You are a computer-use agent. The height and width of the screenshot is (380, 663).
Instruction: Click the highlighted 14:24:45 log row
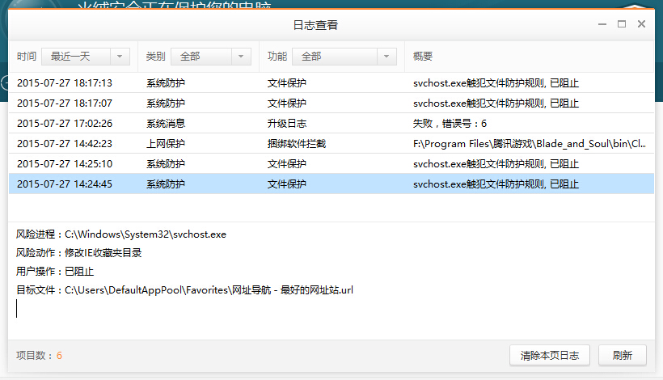[x=323, y=184]
